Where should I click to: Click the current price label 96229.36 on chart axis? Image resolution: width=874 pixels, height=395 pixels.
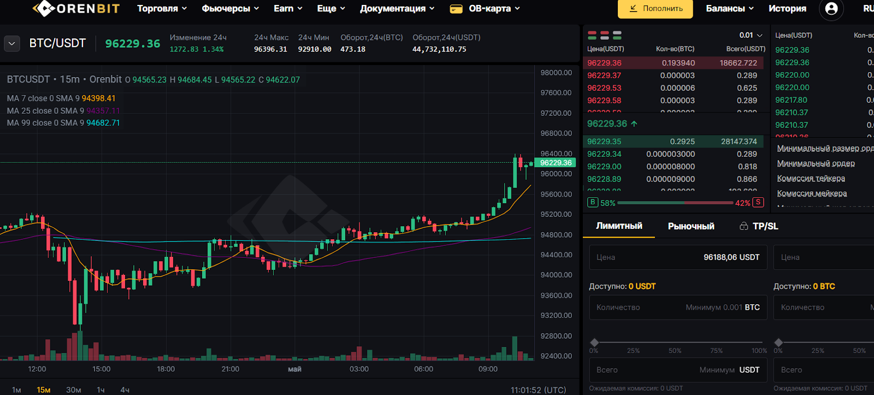(556, 163)
